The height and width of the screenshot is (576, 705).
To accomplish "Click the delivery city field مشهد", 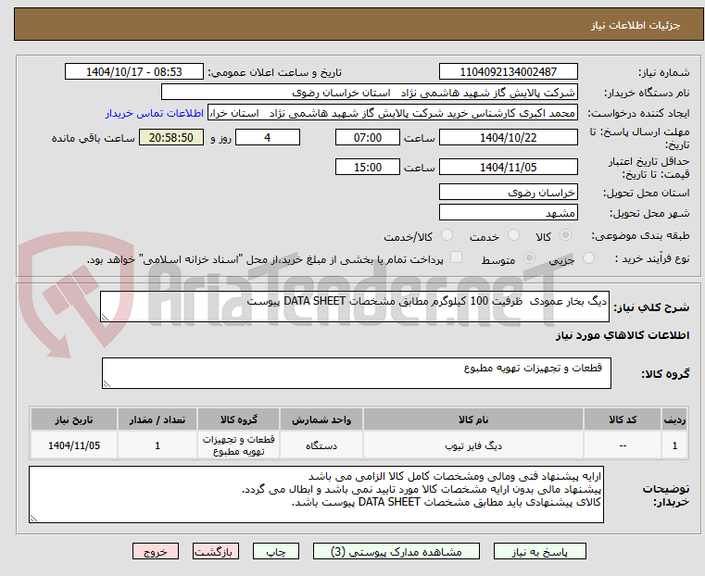I will [x=508, y=212].
